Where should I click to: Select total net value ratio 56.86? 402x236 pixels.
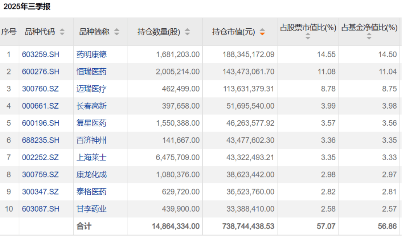coord(387,226)
